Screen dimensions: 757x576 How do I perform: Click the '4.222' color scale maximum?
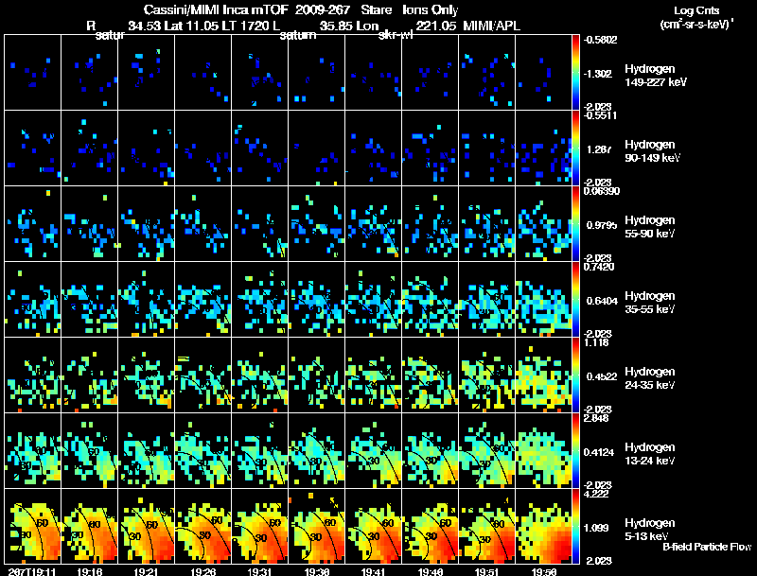click(596, 494)
